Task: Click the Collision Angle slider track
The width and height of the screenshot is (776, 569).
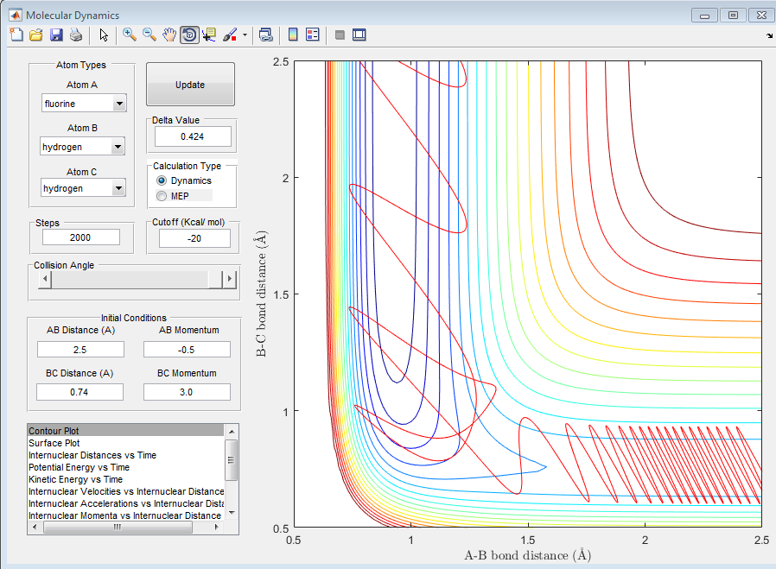Action: tap(130, 279)
